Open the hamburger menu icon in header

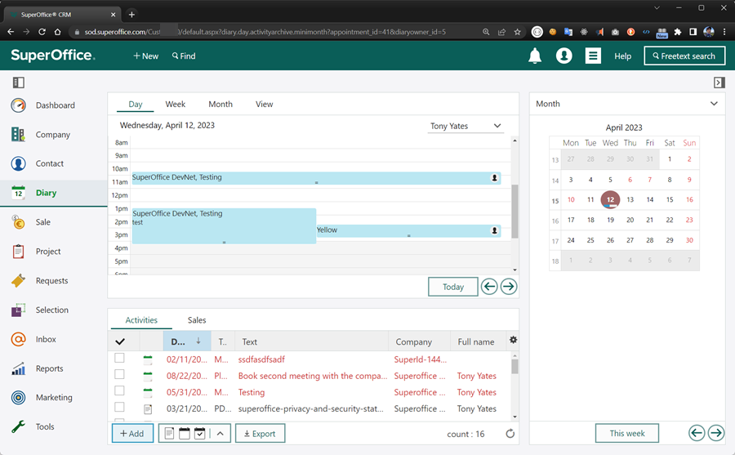coord(593,56)
